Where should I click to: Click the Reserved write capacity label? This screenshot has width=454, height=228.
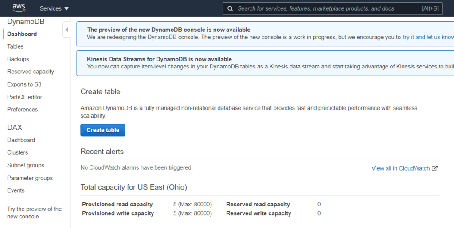point(258,213)
